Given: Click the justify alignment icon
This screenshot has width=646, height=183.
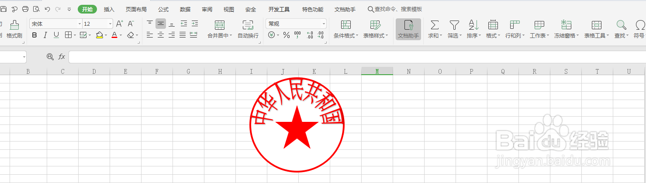Looking at the screenshot, I should click(183, 35).
